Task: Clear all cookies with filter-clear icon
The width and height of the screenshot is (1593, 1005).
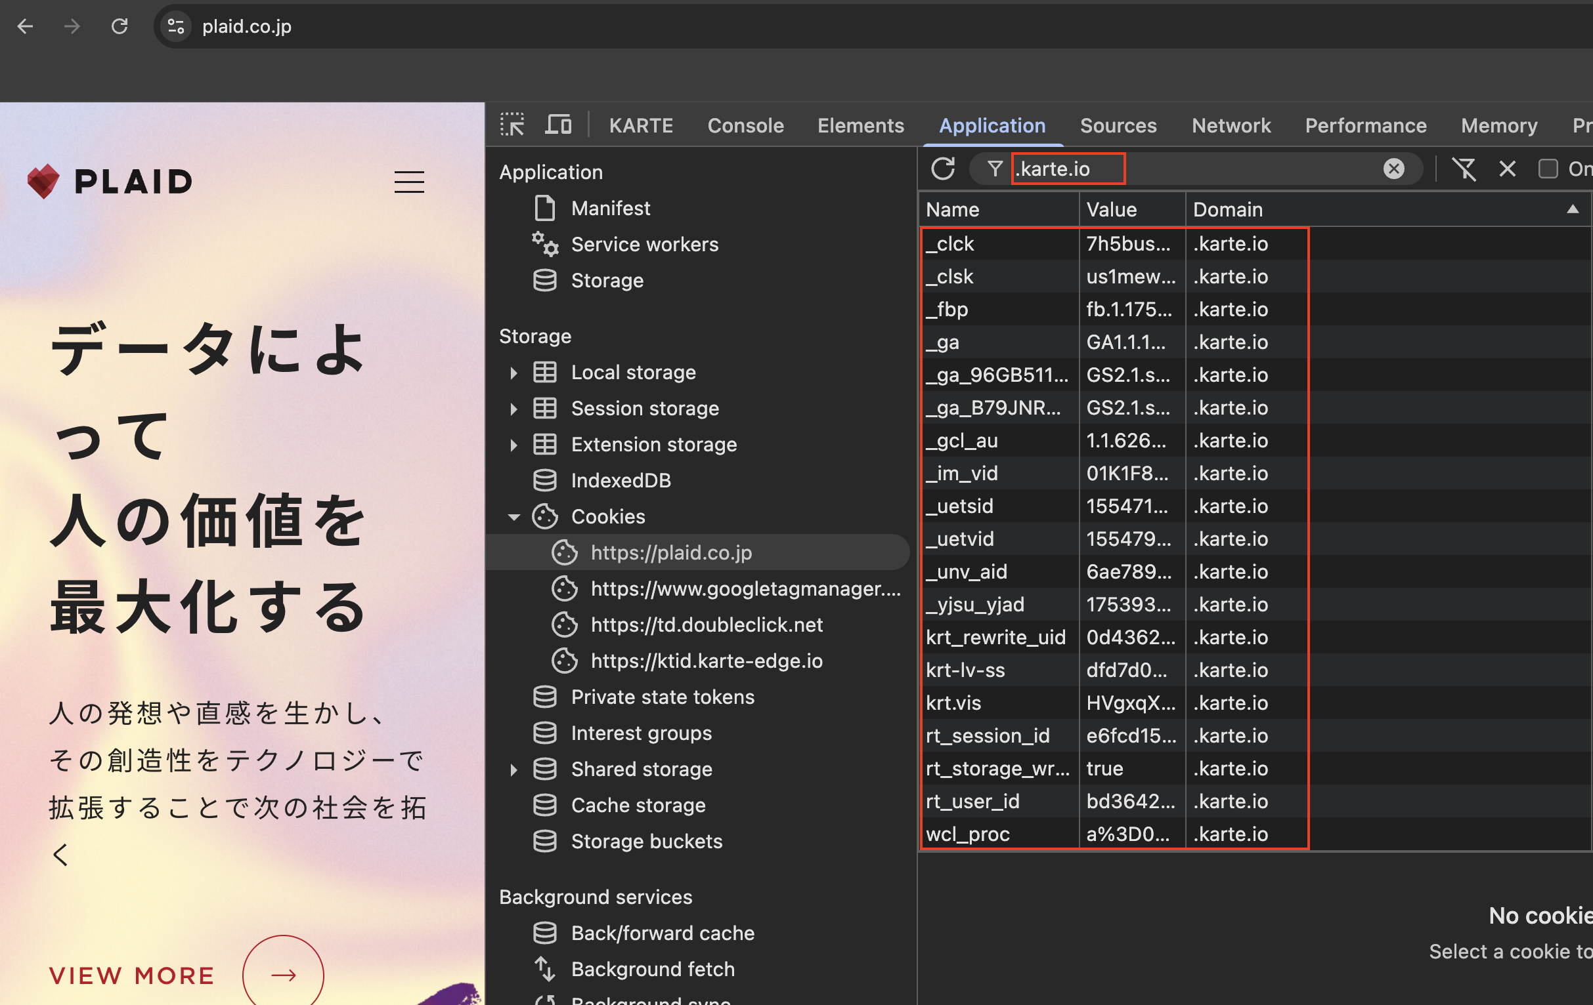Action: point(1464,169)
